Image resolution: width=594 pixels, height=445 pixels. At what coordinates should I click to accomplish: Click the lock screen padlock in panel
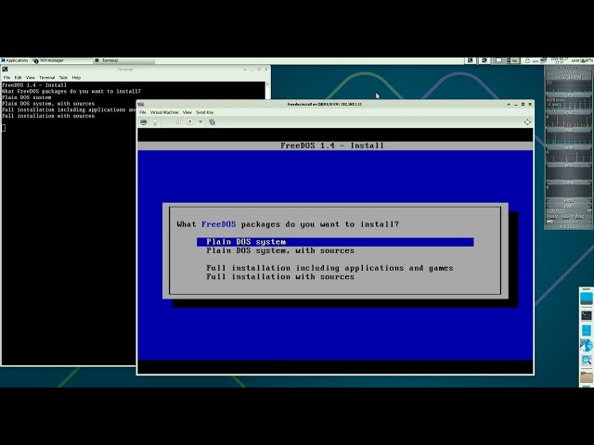pos(527,60)
